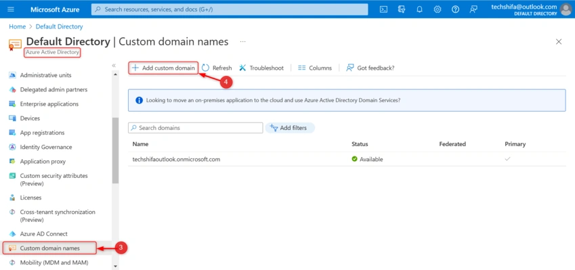The height and width of the screenshot is (270, 575).
Task: Click the Mobility (MDM and MAM) icon
Action: pyautogui.click(x=12, y=263)
